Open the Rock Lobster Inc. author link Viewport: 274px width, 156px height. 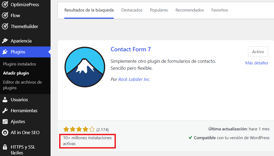tap(134, 79)
